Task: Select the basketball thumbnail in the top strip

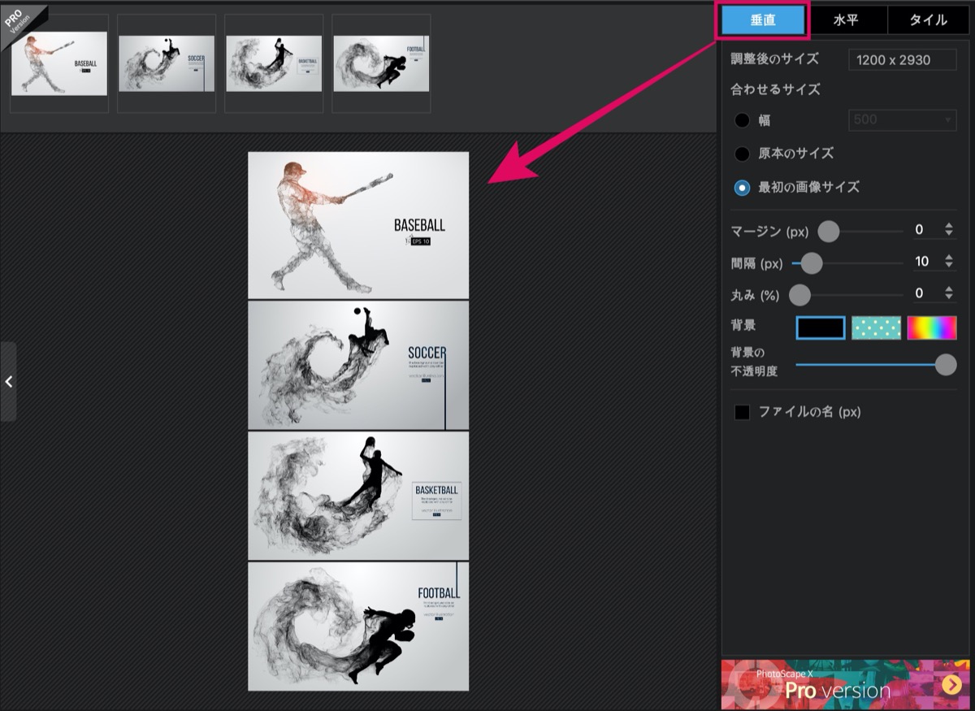Action: (x=274, y=63)
